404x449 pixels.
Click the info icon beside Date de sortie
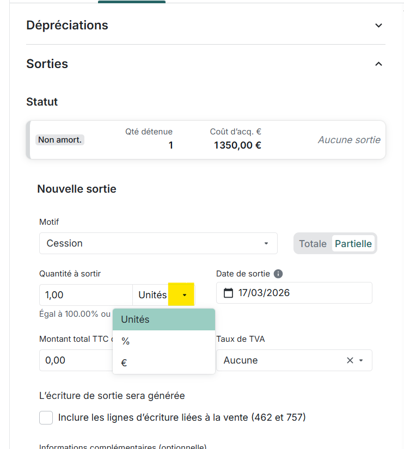tap(278, 274)
